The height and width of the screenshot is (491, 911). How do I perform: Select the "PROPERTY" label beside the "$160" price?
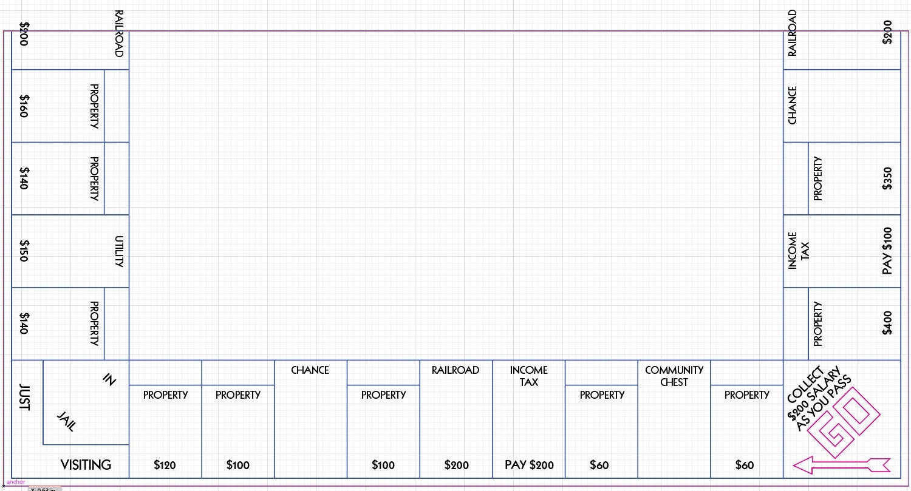[x=94, y=106]
